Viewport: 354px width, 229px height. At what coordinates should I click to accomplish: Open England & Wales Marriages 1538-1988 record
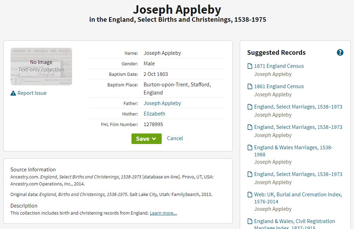(294, 151)
